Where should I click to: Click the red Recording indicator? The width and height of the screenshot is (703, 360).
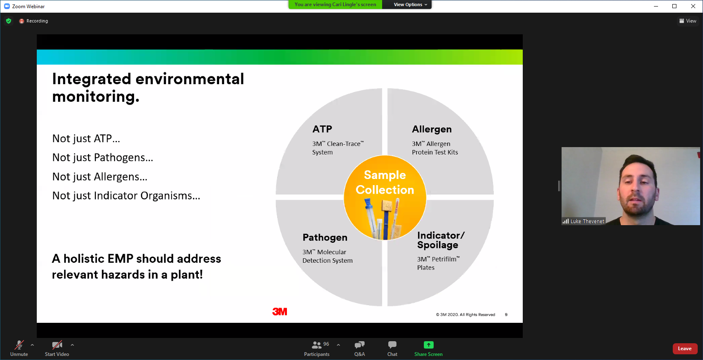pyautogui.click(x=34, y=21)
